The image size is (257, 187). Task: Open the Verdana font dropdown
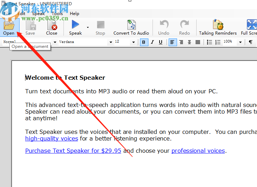[x=111, y=42]
